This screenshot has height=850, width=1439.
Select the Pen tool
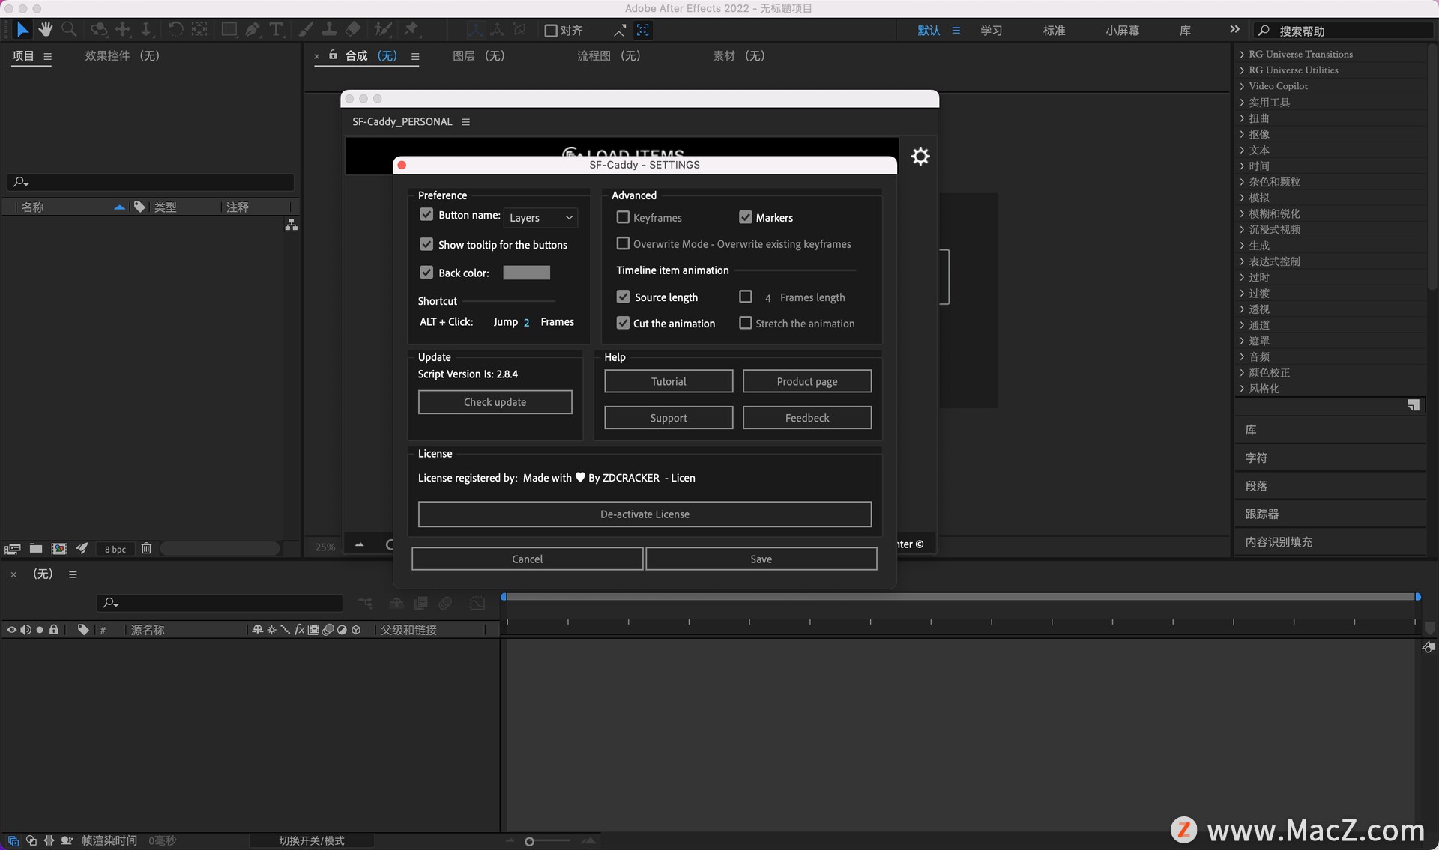pyautogui.click(x=253, y=30)
